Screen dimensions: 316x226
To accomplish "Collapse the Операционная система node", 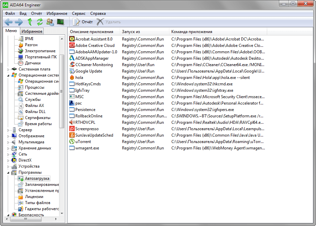I will (8, 76).
